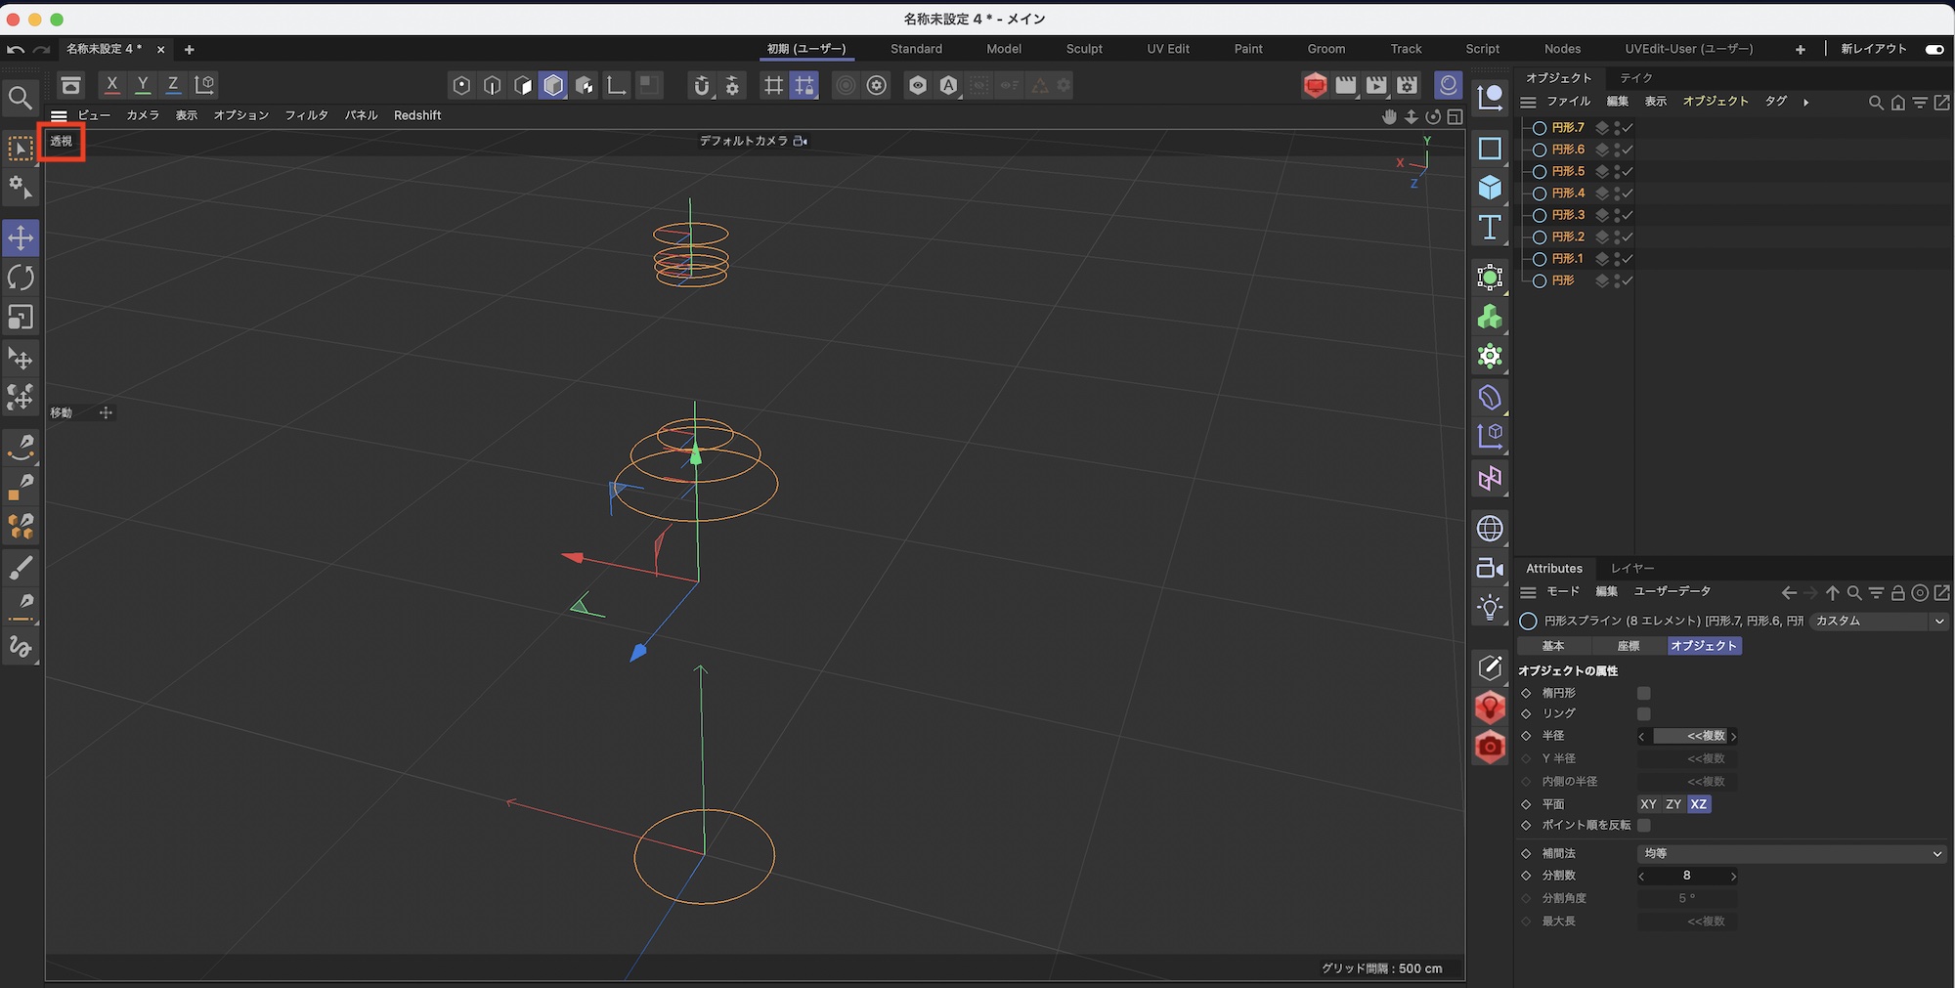Open the 補間法 dropdown
Screen dimensions: 1955x988
pos(1791,854)
